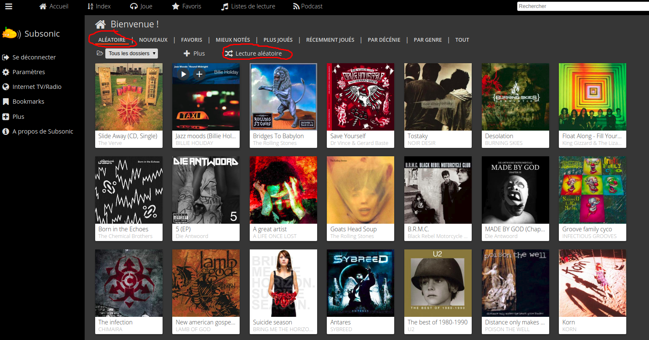Open the Antares album cover
The height and width of the screenshot is (340, 649).
(361, 283)
